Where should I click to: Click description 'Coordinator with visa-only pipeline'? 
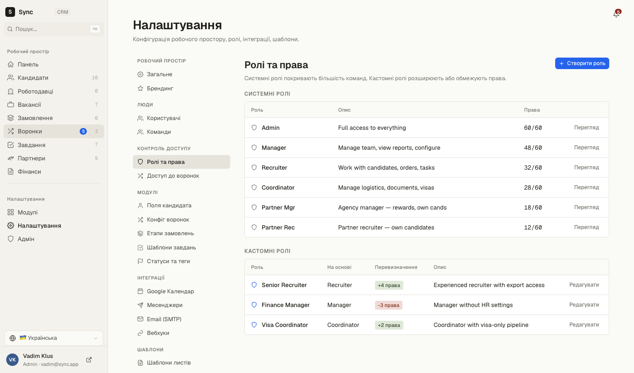(481, 325)
